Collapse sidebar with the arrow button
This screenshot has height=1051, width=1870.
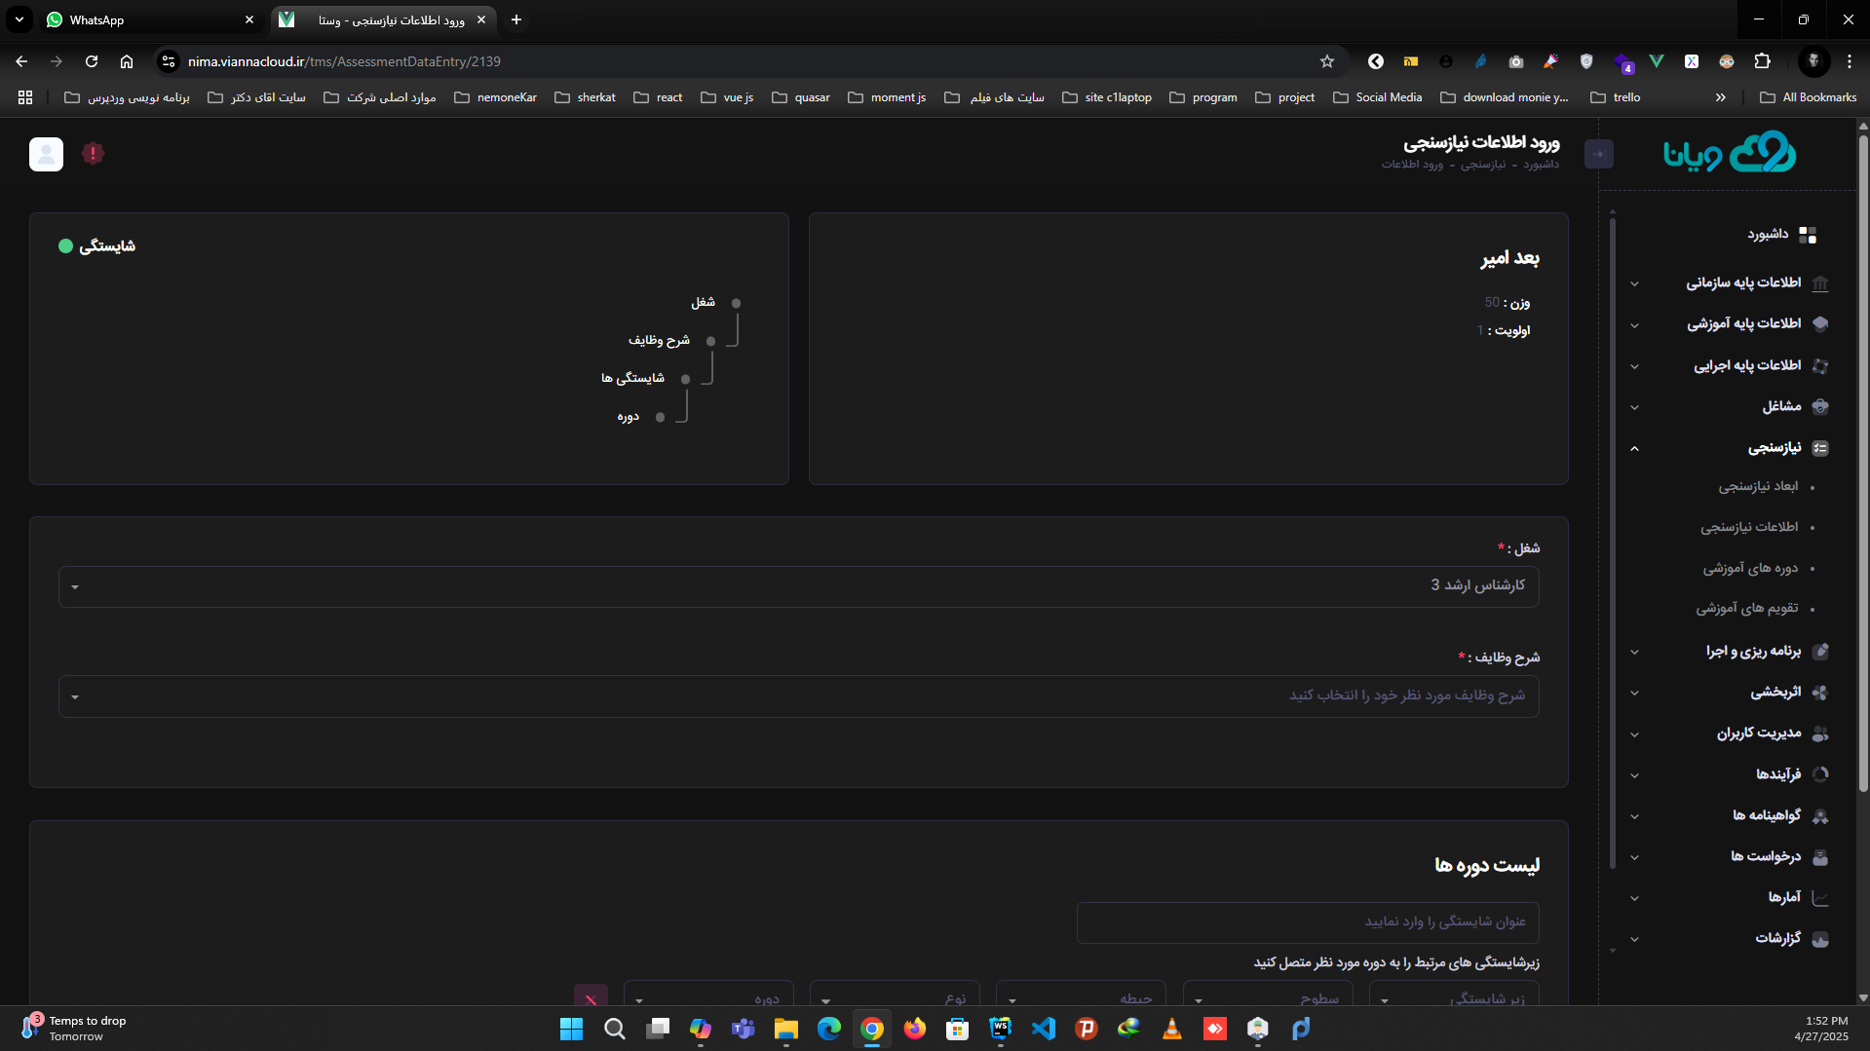tap(1598, 154)
